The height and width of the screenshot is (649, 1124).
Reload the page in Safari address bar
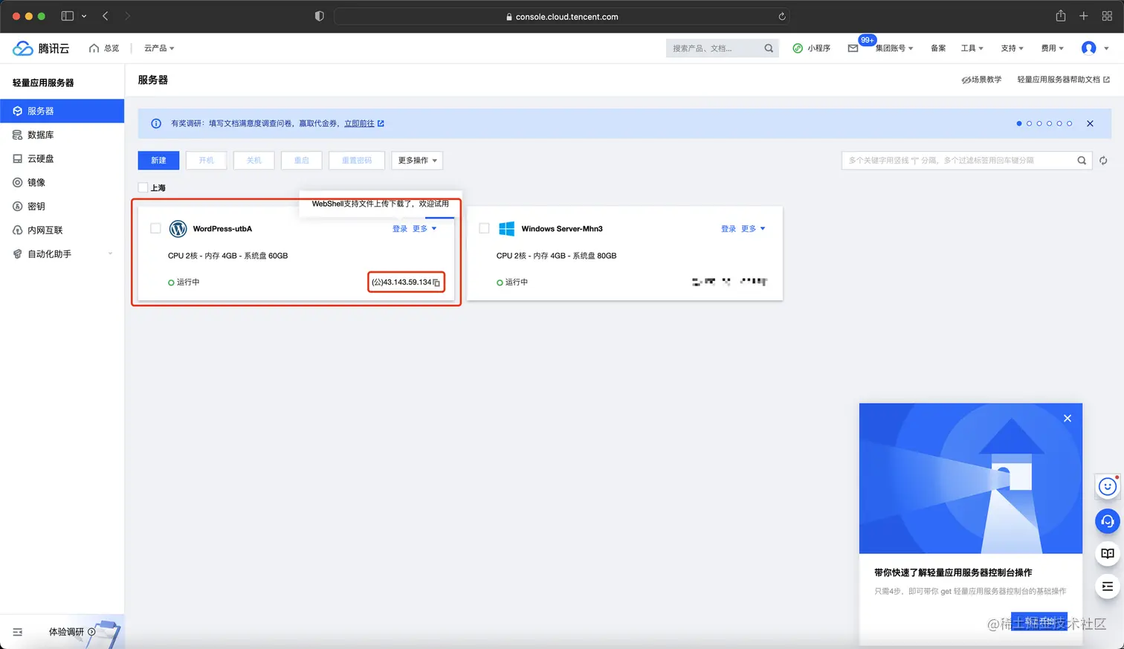tap(781, 16)
